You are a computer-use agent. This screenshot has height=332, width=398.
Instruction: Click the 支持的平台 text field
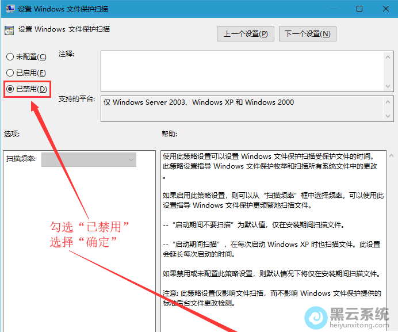(x=242, y=108)
